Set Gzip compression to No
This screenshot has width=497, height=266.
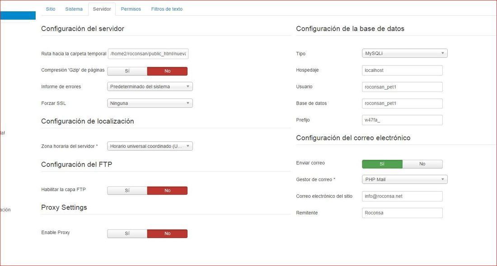167,71
